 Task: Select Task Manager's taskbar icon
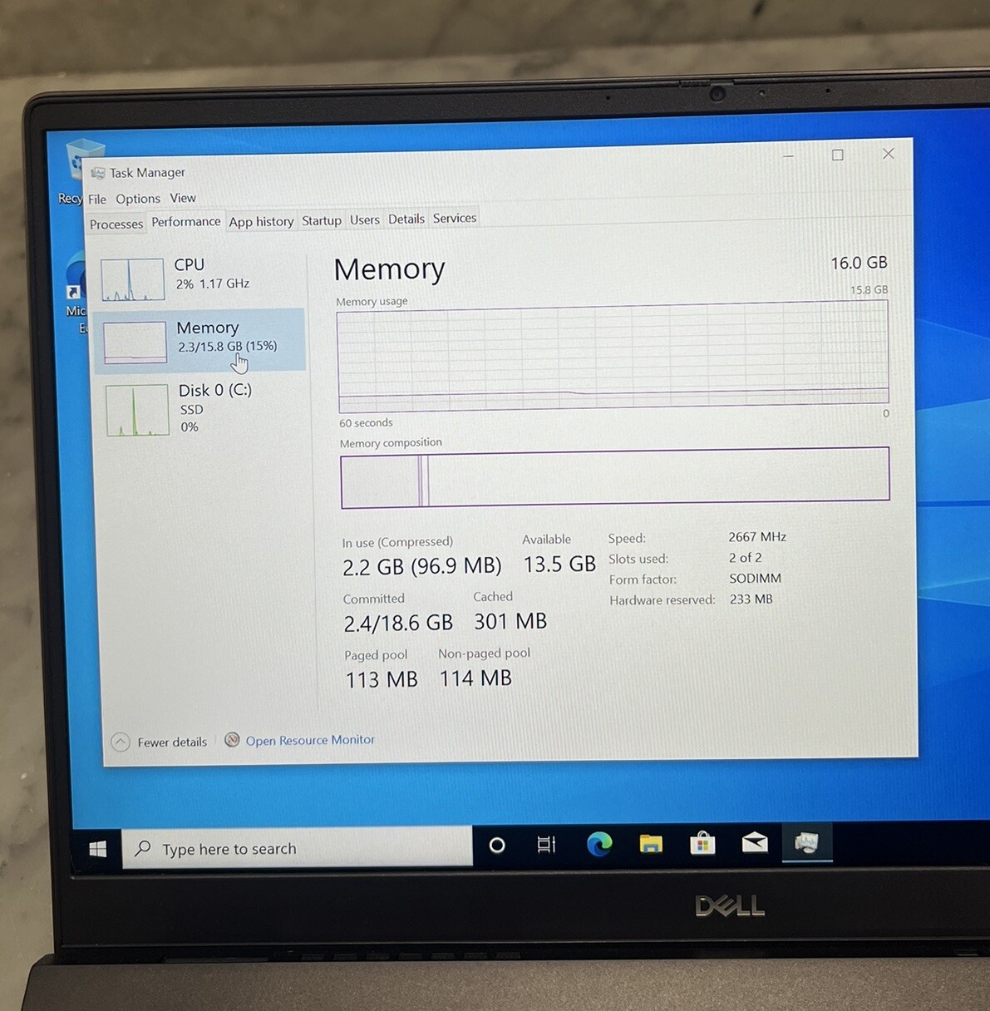coord(806,842)
